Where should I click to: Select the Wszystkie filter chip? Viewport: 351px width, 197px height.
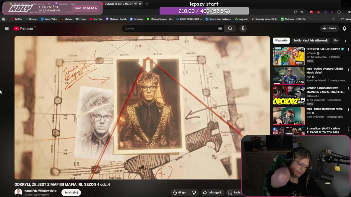pos(281,40)
